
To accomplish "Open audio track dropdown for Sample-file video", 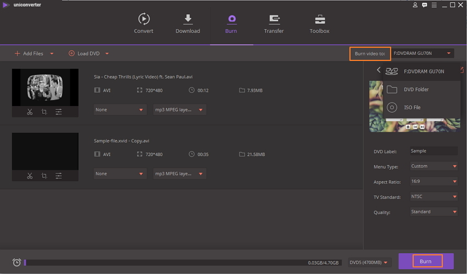I will 180,174.
